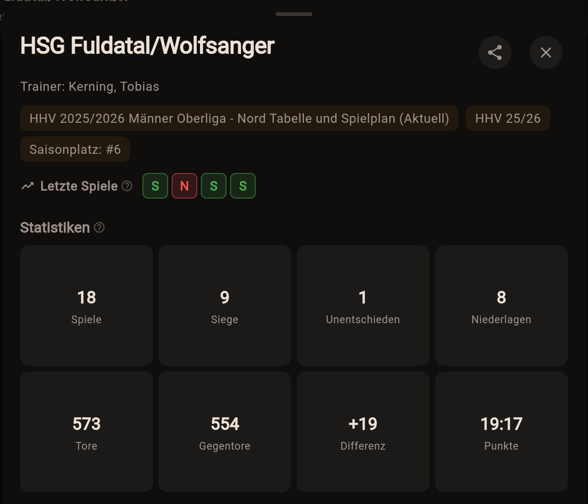Click the red N result badge

pyautogui.click(x=184, y=186)
